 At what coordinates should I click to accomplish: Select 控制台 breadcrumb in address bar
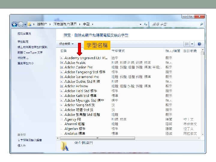[42, 24]
